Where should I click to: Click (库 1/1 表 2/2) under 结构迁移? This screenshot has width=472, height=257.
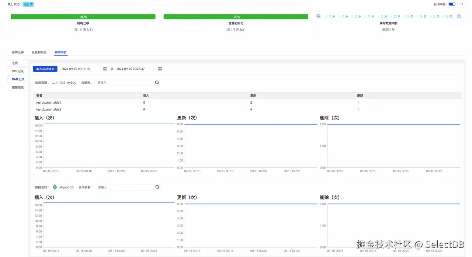pyautogui.click(x=83, y=29)
